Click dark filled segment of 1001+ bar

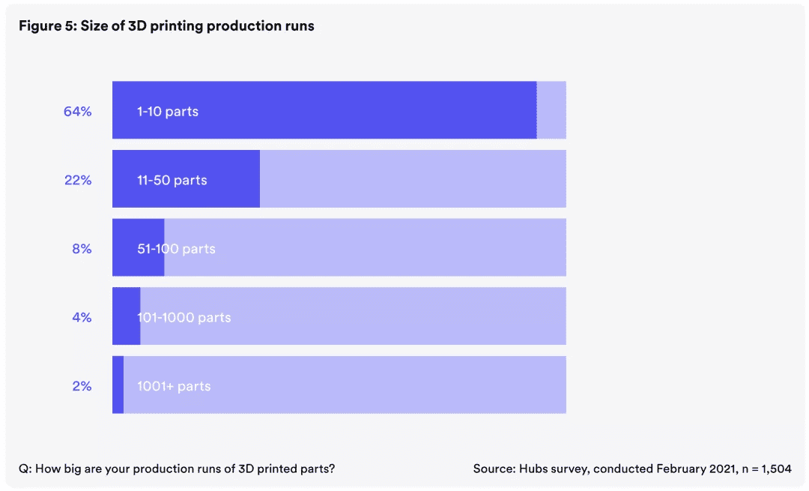coord(118,385)
